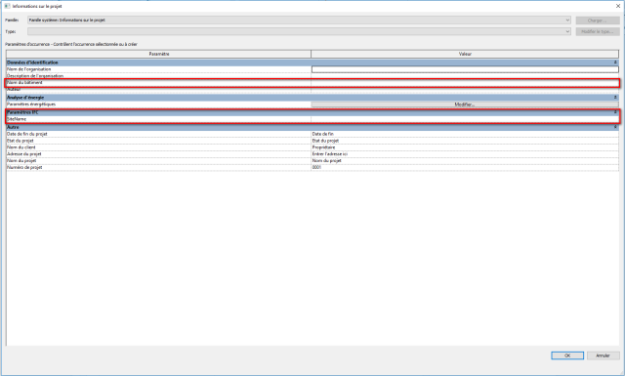
Task: Collapse the Autre group
Action: point(615,127)
